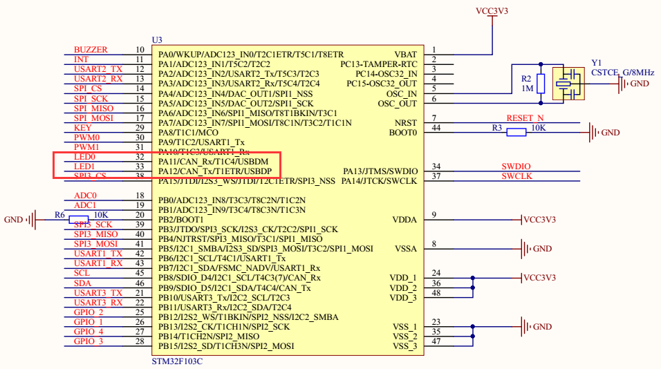The image size is (661, 369).
Task: Click the INT net label
Action: (82, 59)
